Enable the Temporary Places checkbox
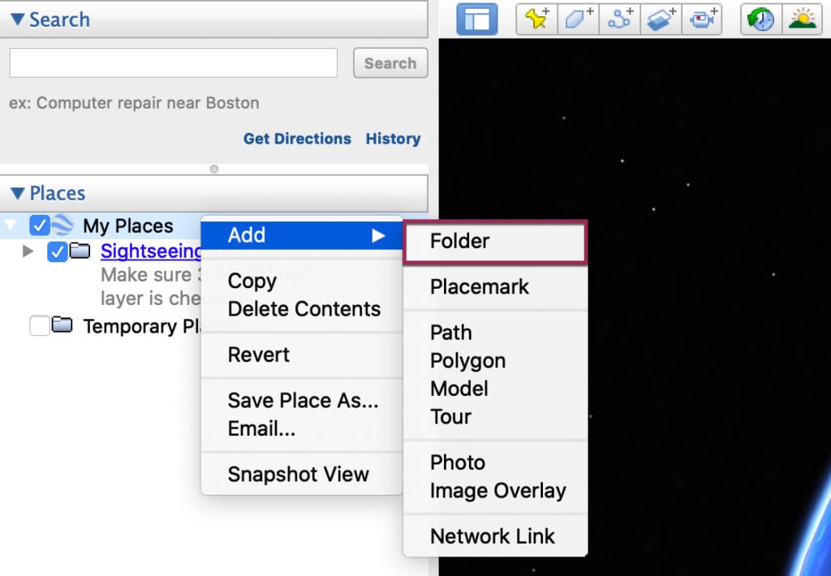 (39, 326)
